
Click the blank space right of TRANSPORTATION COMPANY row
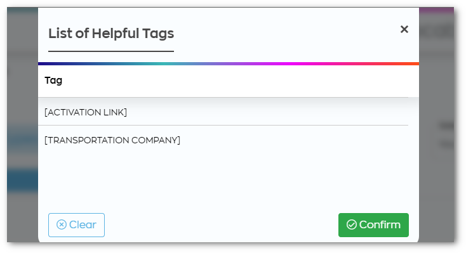click(294, 140)
